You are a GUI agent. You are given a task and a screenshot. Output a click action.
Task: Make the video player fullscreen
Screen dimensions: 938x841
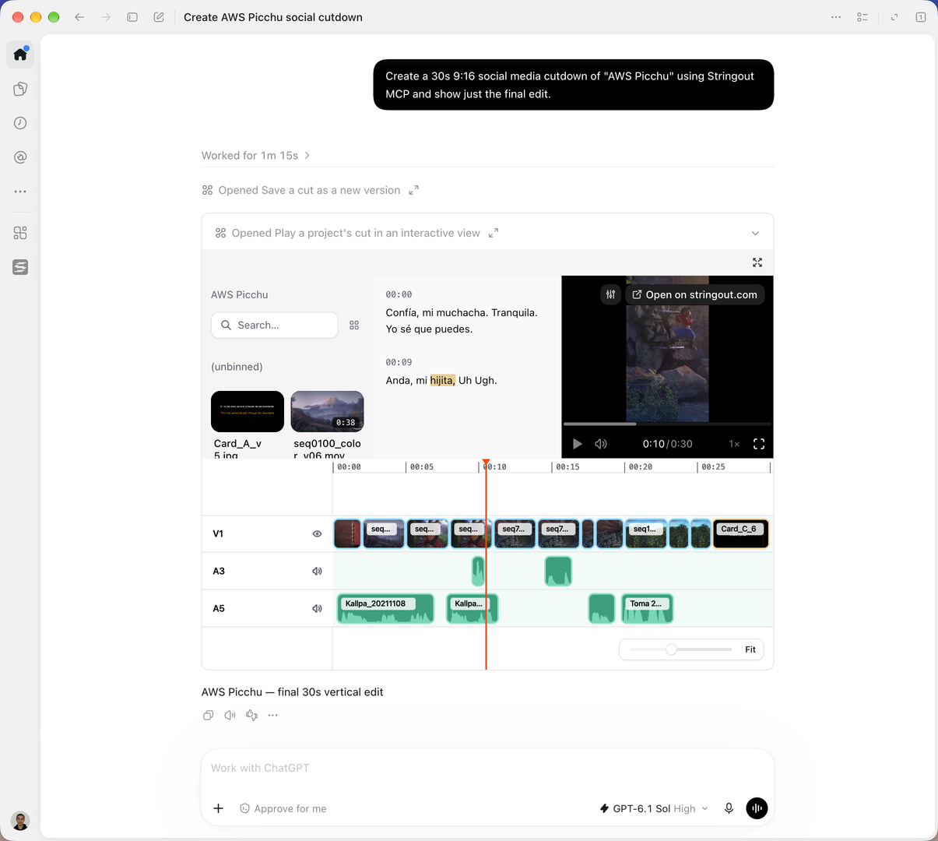coord(759,444)
